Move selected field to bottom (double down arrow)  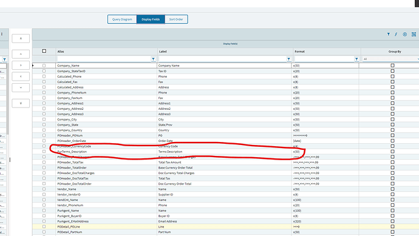pos(21,103)
